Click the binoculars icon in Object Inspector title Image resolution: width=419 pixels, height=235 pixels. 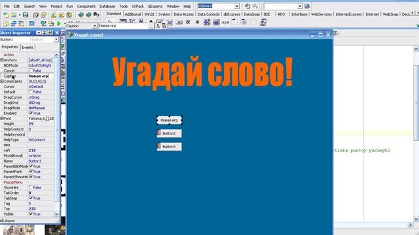[50, 33]
